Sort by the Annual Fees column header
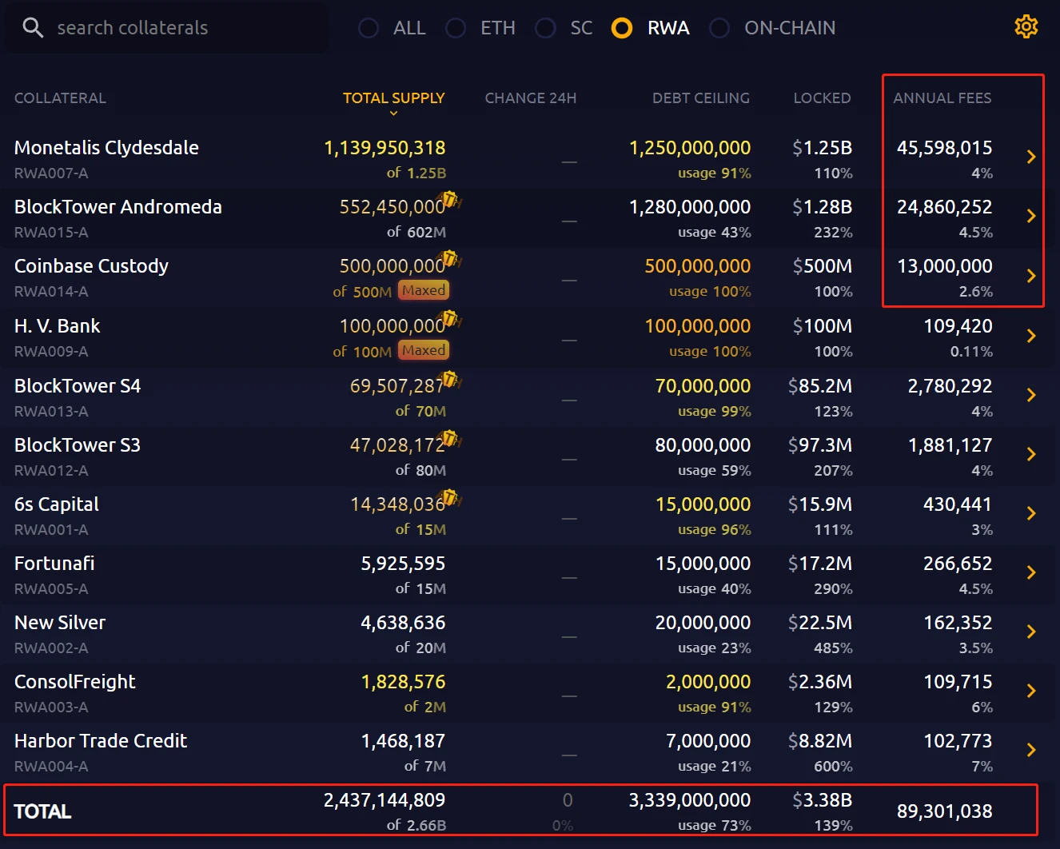 942,98
